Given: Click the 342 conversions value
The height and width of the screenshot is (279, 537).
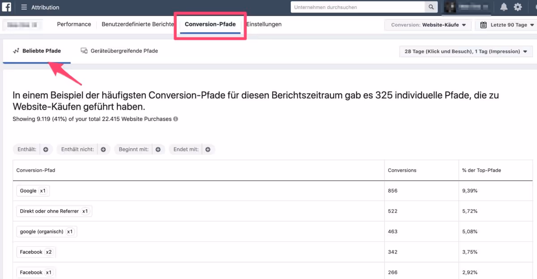Looking at the screenshot, I should point(392,252).
